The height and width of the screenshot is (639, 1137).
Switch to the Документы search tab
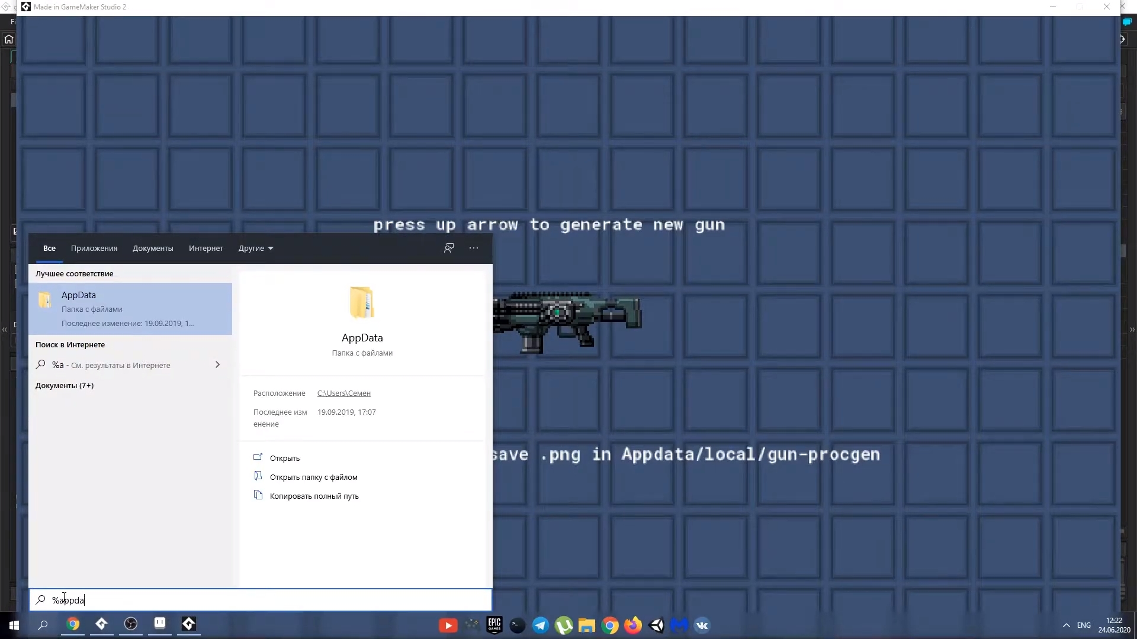(153, 248)
